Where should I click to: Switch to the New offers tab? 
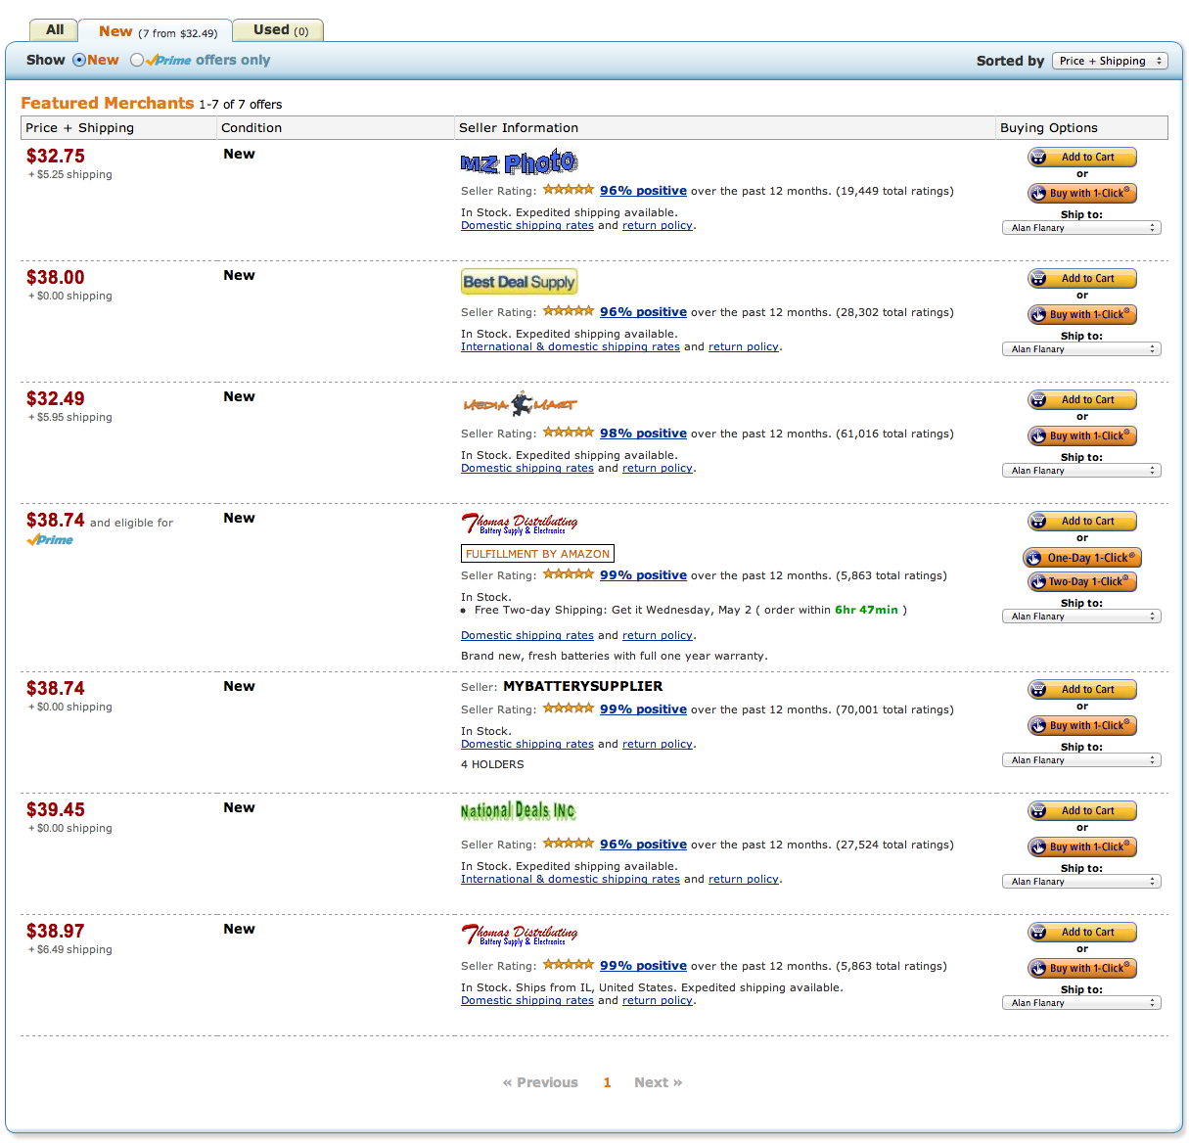pyautogui.click(x=157, y=32)
